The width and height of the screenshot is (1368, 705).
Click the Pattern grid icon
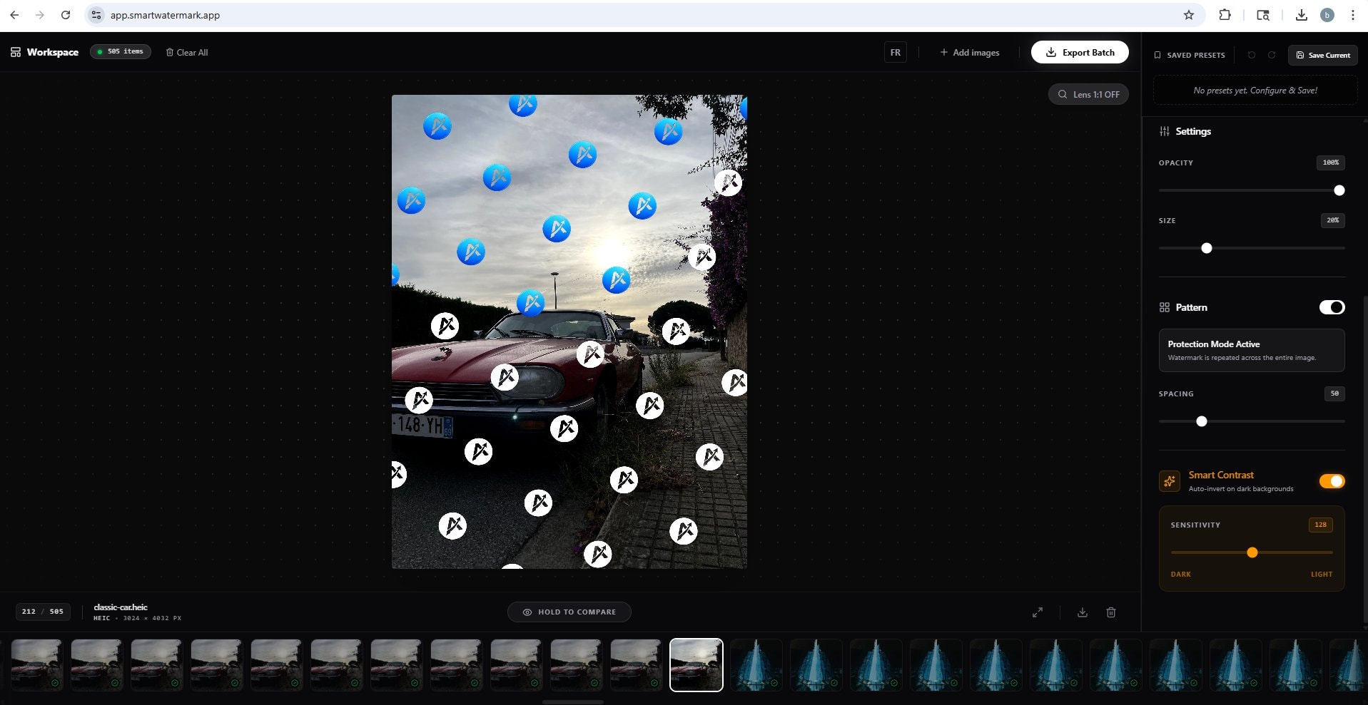click(x=1165, y=307)
